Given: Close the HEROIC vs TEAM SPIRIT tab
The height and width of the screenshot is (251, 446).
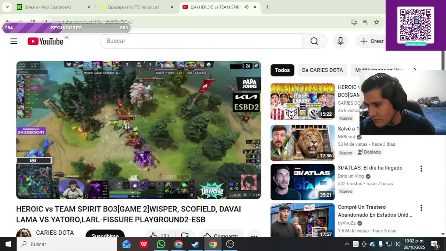Looking at the screenshot, I should tap(255, 7).
